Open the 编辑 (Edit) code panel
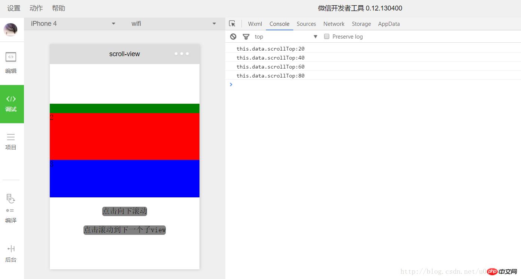Screen dimensions: 521x279 point(11,63)
